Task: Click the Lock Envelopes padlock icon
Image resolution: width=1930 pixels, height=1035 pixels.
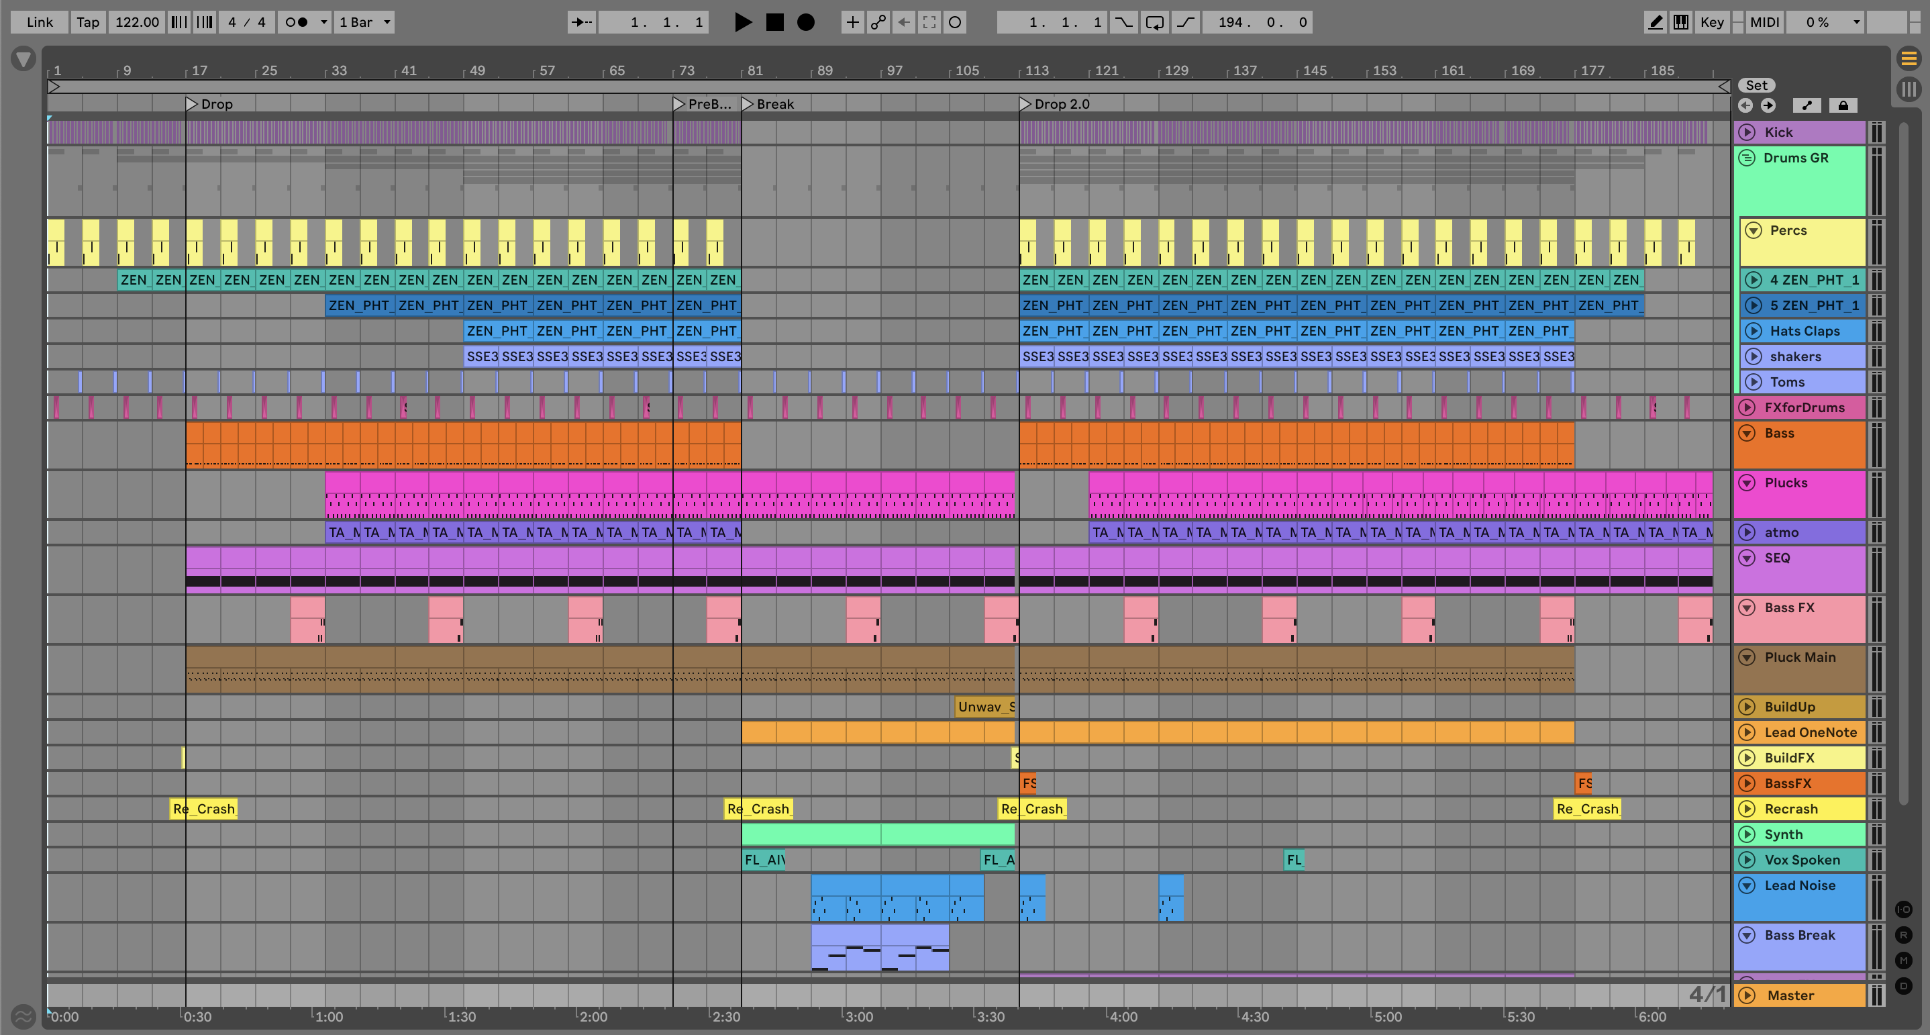Action: pos(1843,105)
